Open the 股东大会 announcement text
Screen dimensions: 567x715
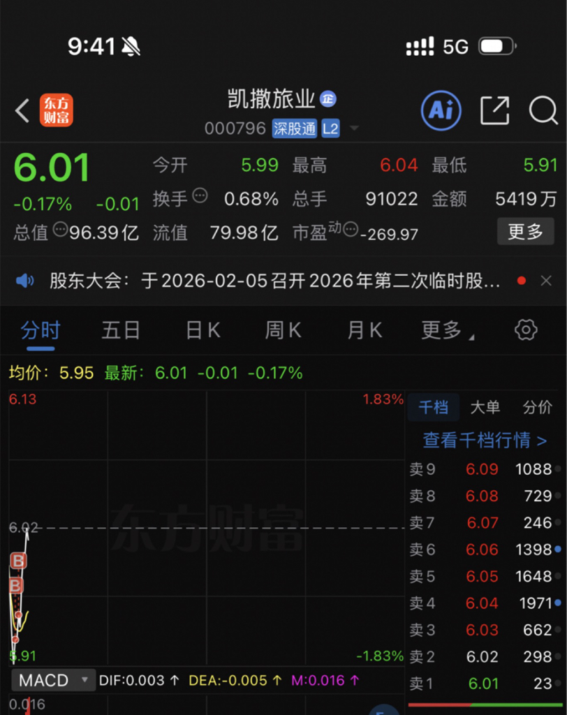coord(275,281)
